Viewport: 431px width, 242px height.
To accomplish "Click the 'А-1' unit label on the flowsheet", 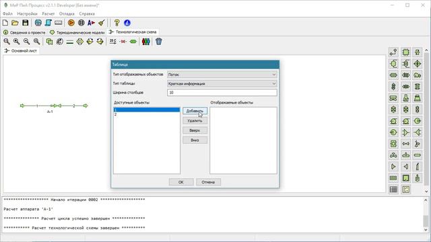I will [x=50, y=112].
